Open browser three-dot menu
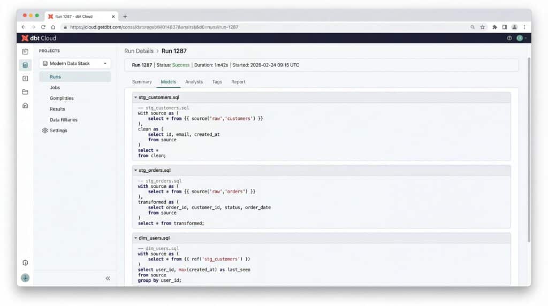Image resolution: width=548 pixels, height=306 pixels. (524, 27)
